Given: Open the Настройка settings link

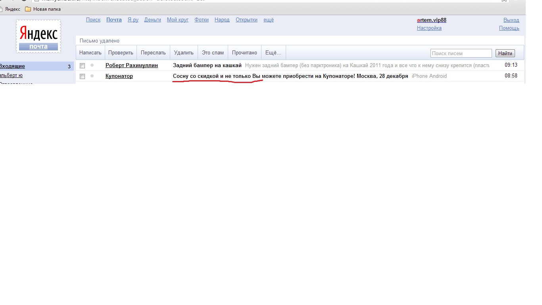Looking at the screenshot, I should click(x=429, y=28).
